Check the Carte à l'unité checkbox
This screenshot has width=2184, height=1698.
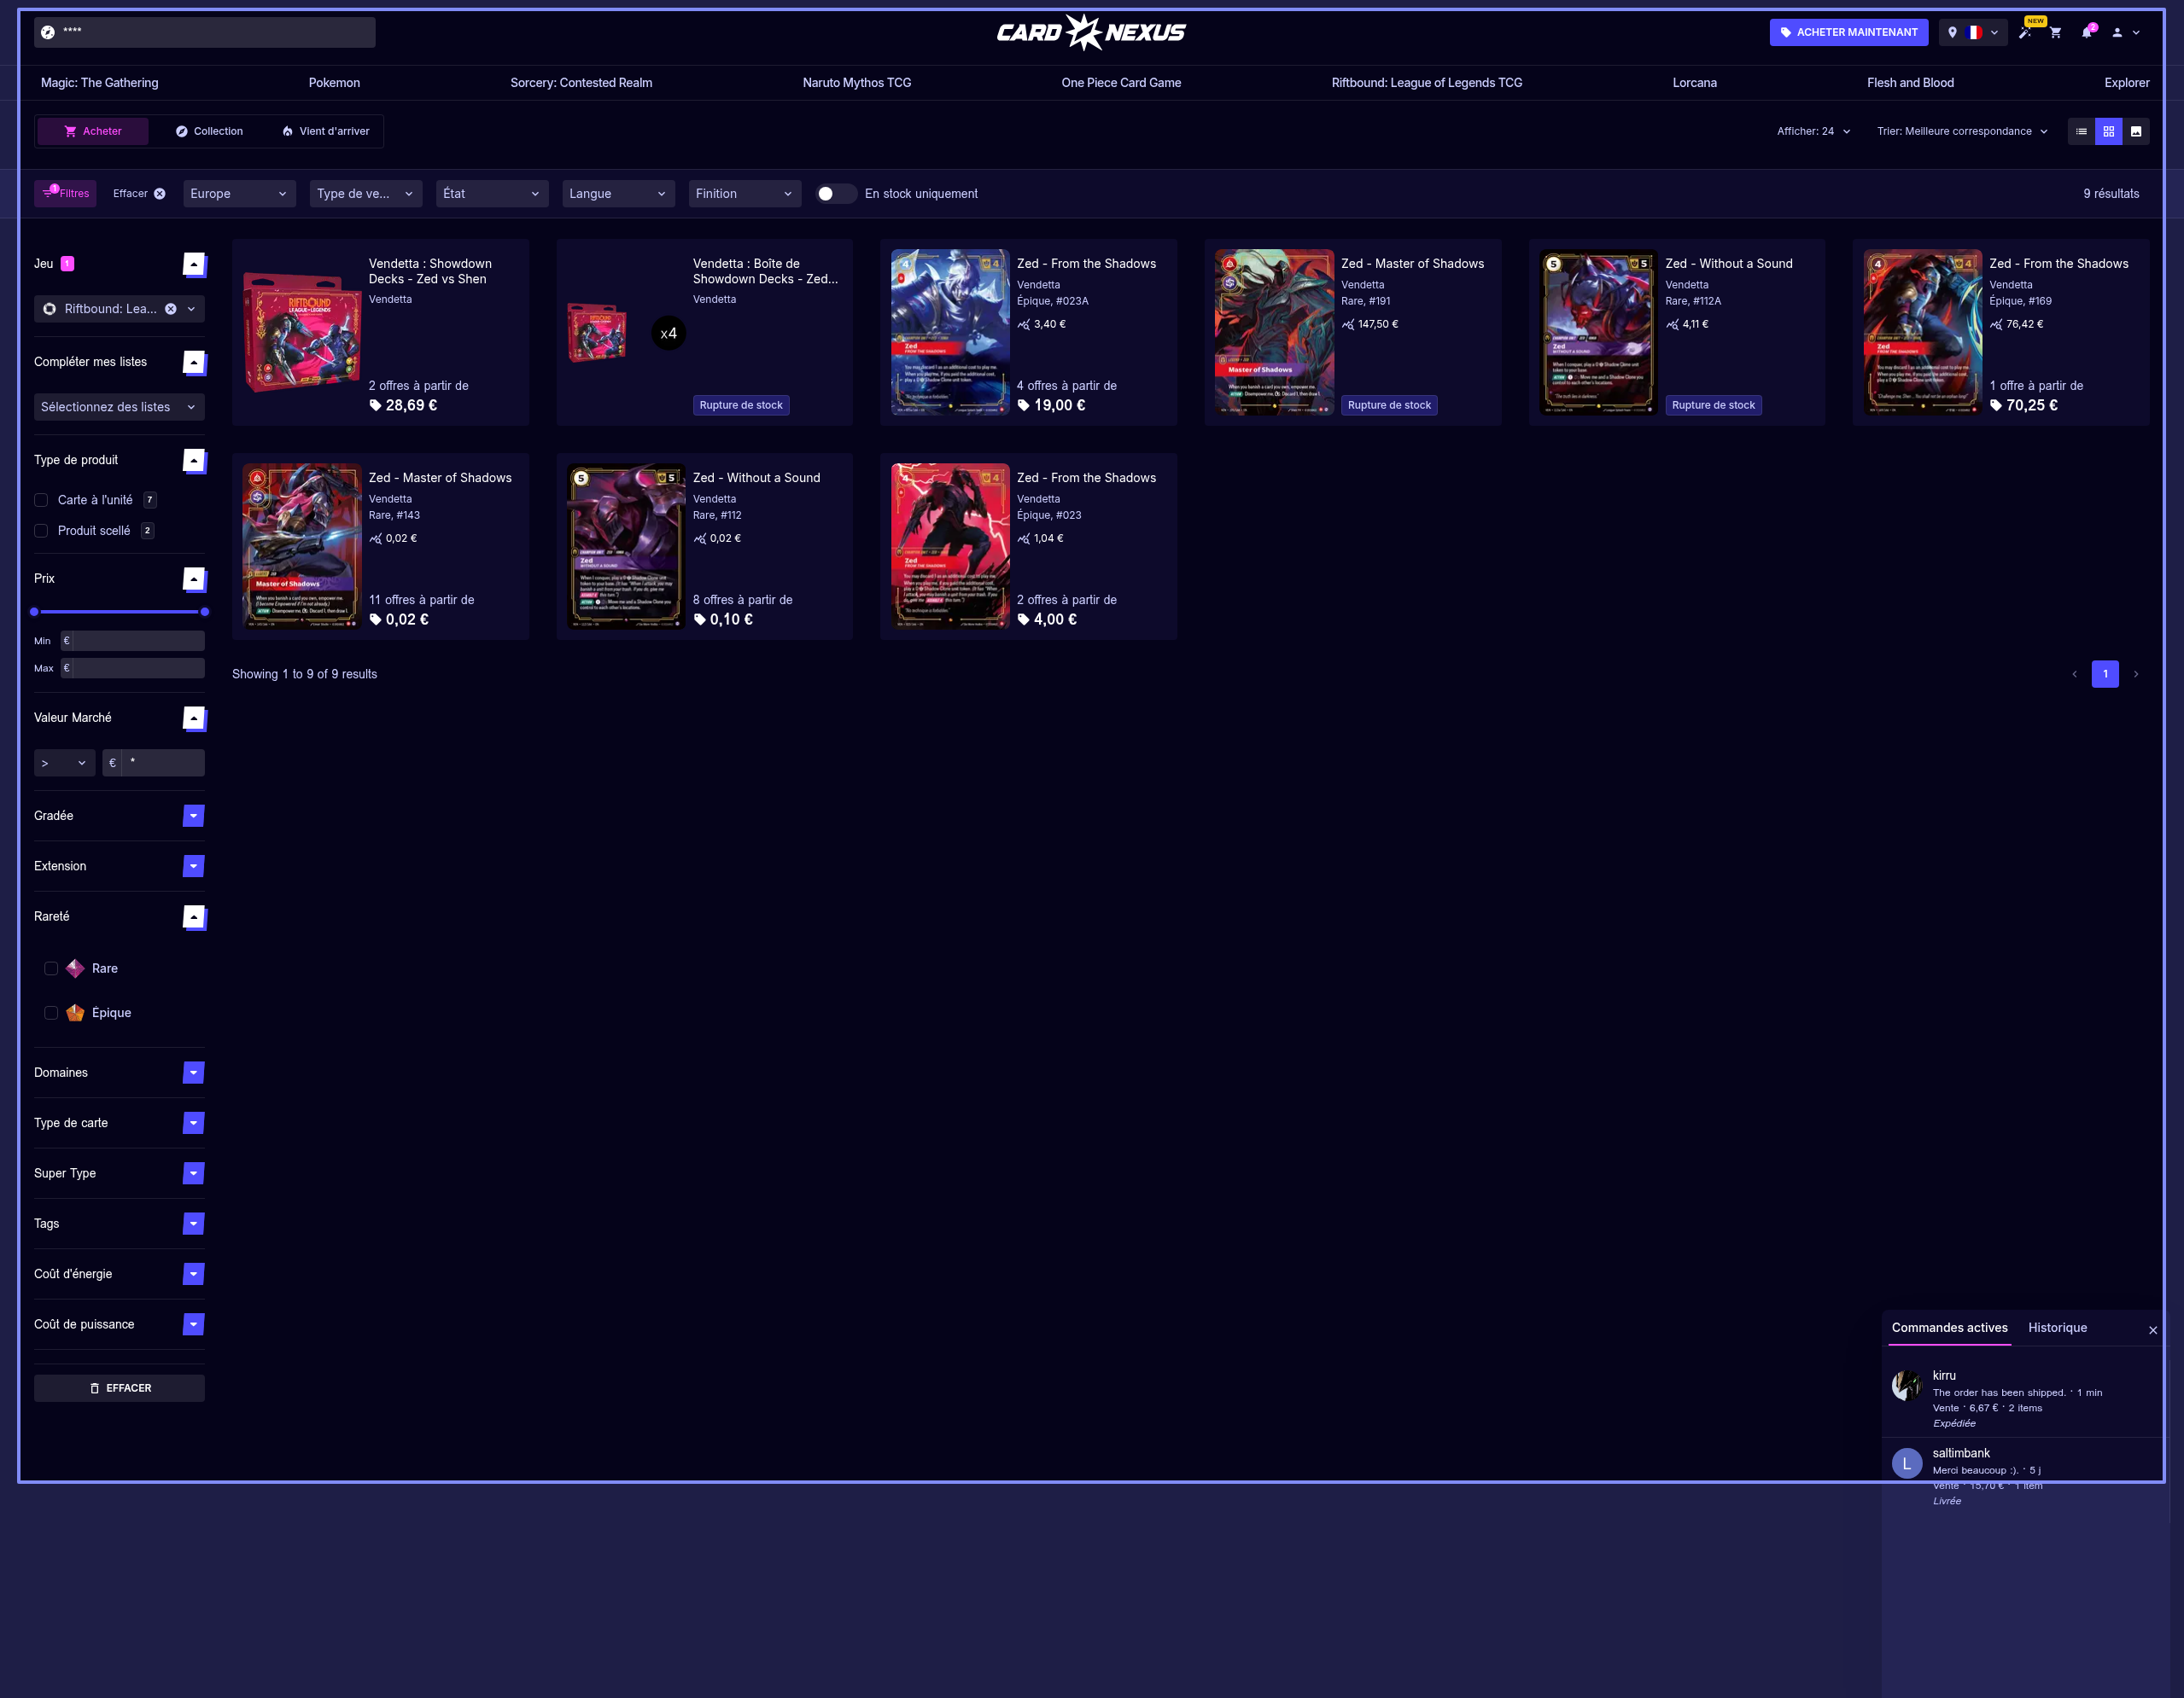(41, 500)
